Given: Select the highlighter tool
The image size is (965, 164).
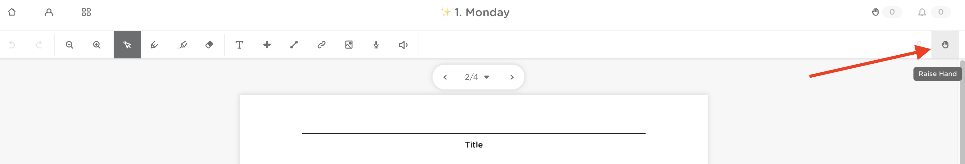Looking at the screenshot, I should [182, 45].
